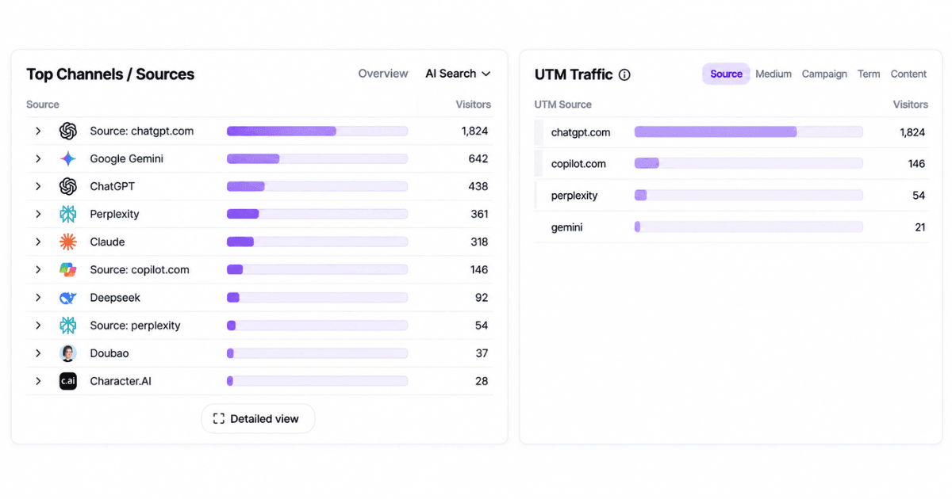952x499 pixels.
Task: Expand the Perplexity row chevron
Action: [37, 215]
